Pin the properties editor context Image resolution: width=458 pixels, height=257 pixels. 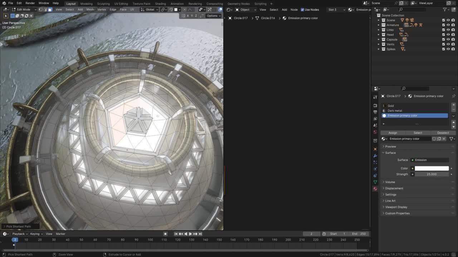(453, 96)
